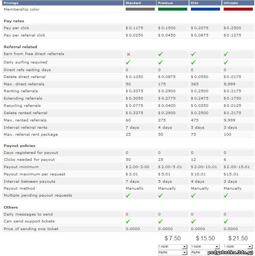
Task: Click the blue Elite membership color bar
Action: coord(205,9)
